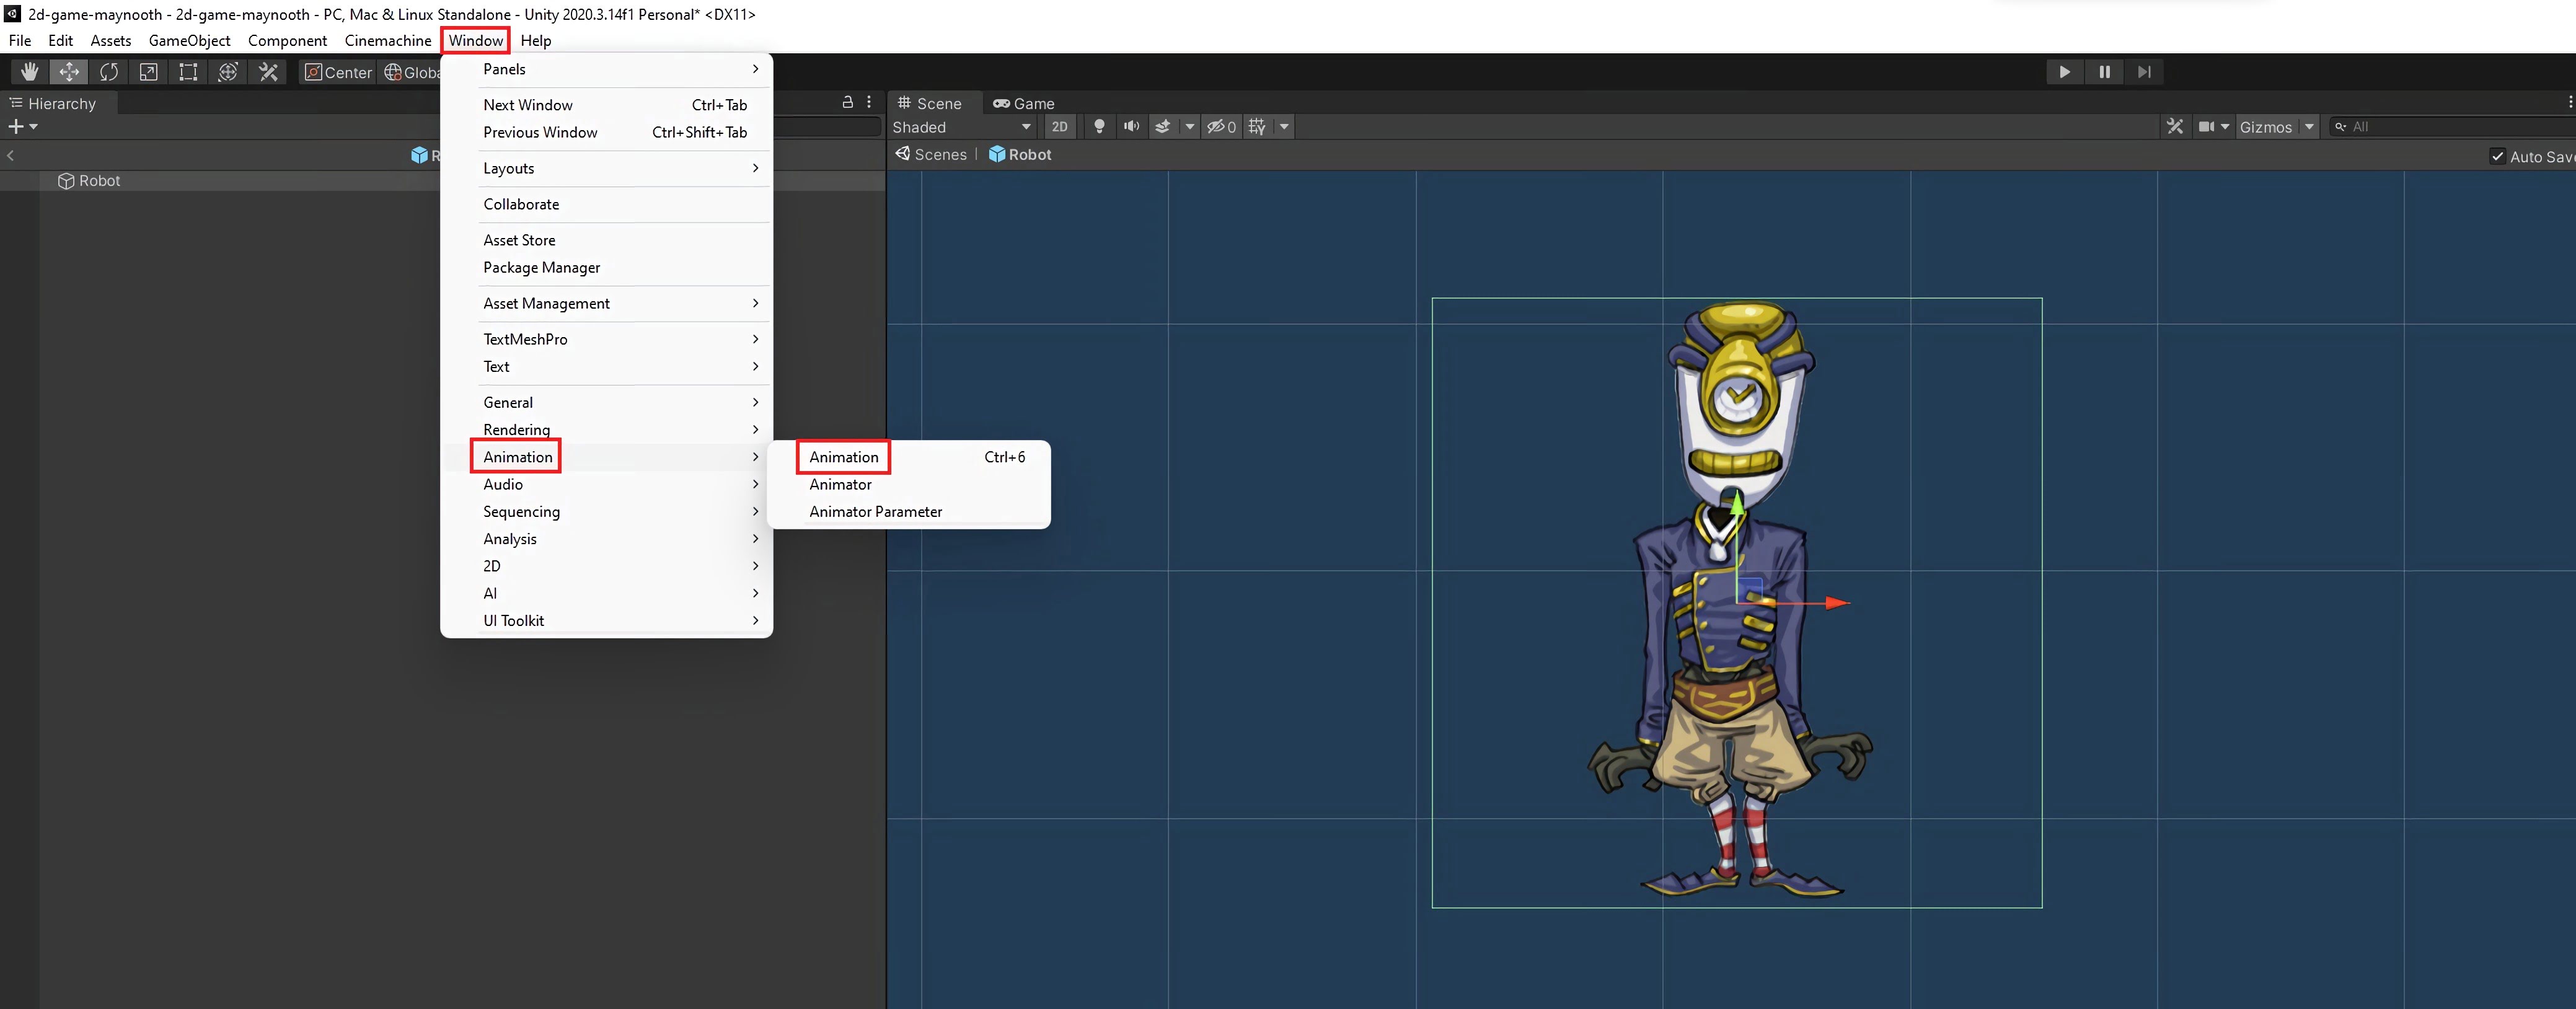Click the Animation menu item
Viewport: 2576px width, 1009px height.
[843, 455]
